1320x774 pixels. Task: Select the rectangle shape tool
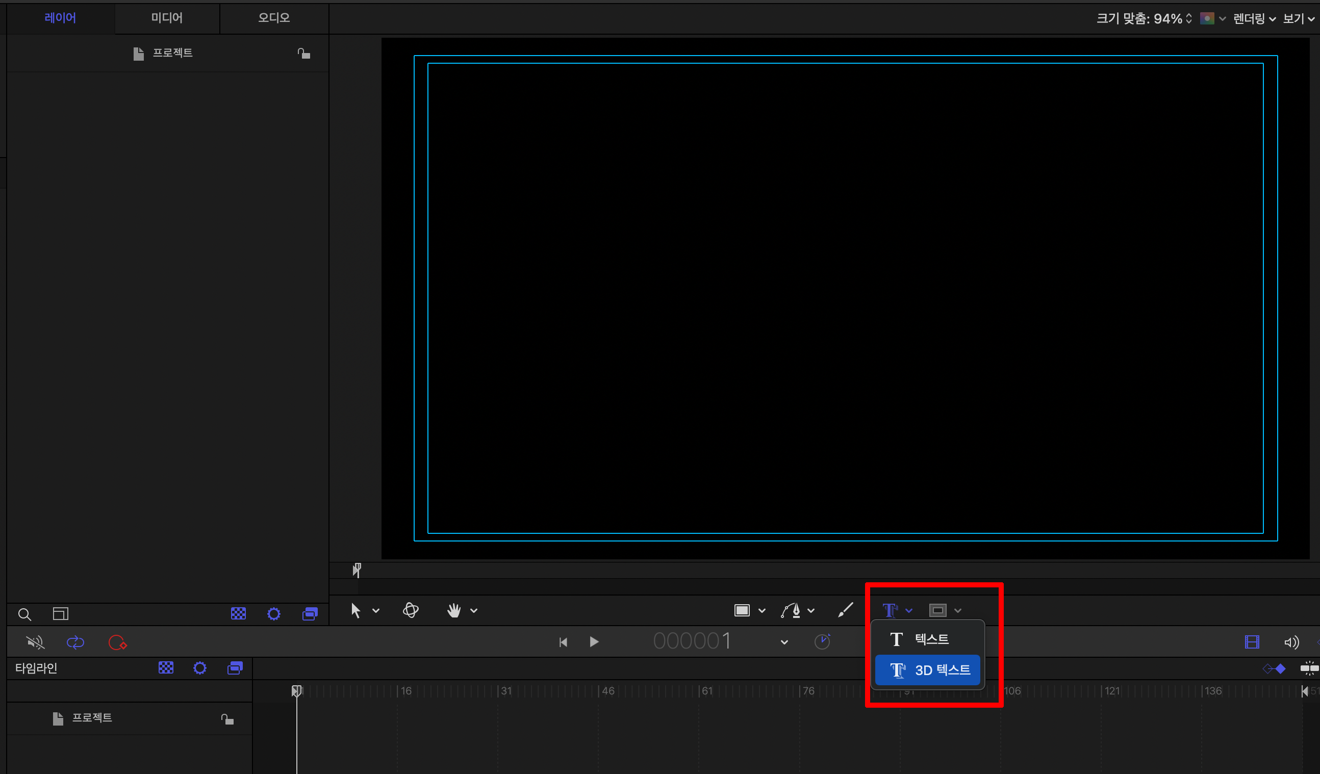(742, 611)
